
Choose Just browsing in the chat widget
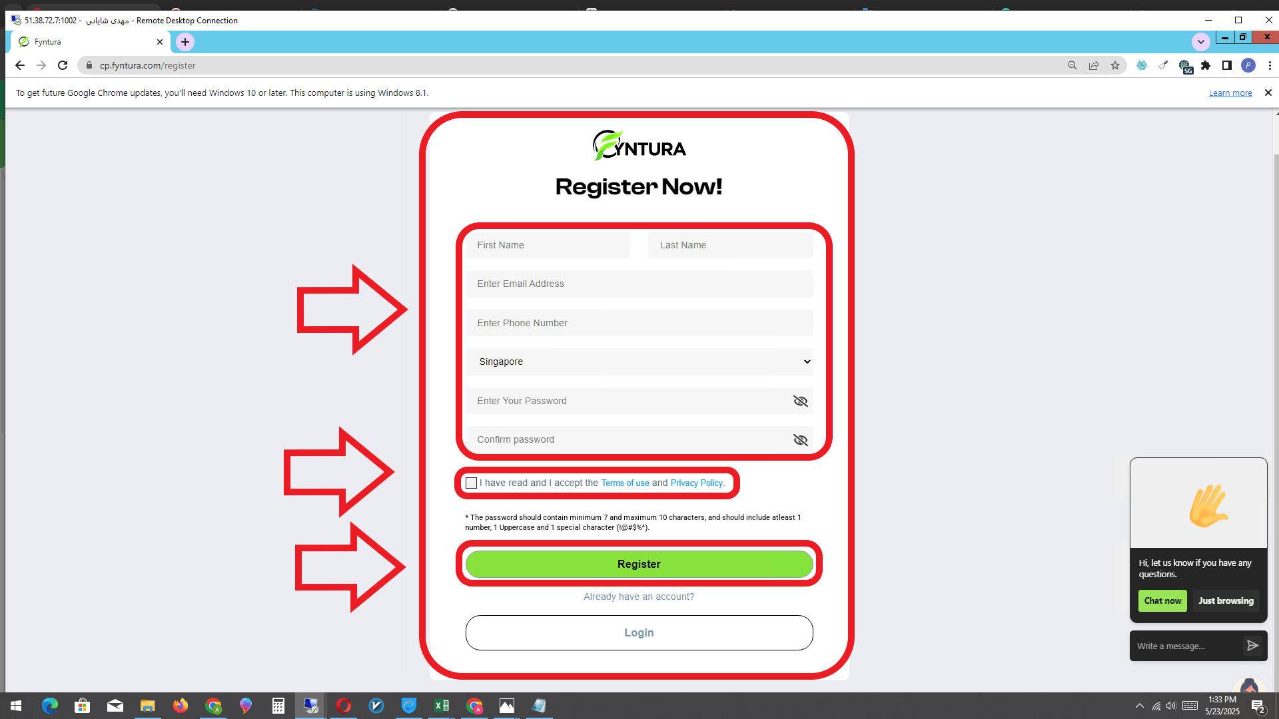click(x=1226, y=600)
